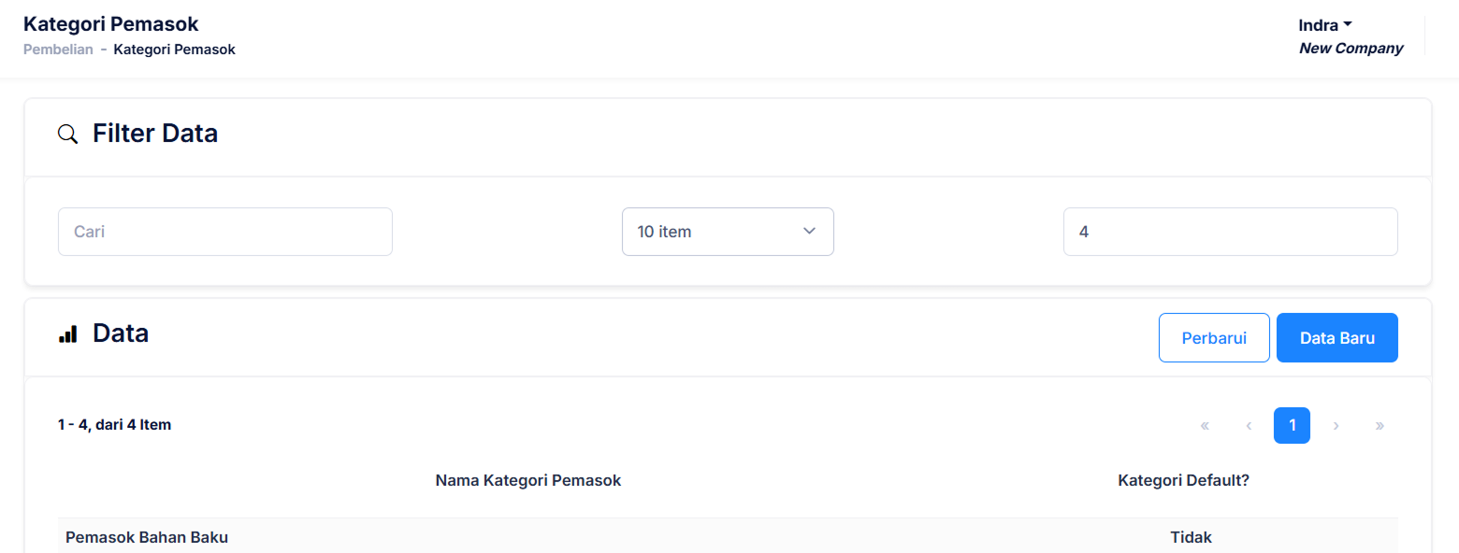This screenshot has height=553, width=1459.
Task: Click the input field containing 4
Action: [x=1230, y=232]
